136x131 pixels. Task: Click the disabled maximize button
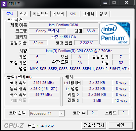(x=114, y=2)
